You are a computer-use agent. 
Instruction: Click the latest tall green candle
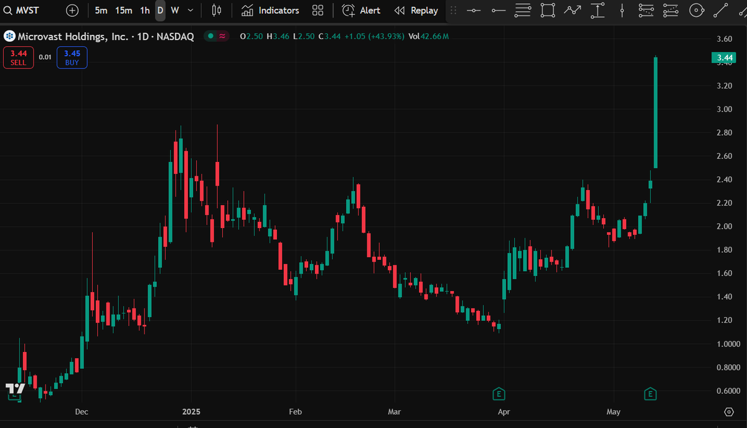[x=655, y=112]
